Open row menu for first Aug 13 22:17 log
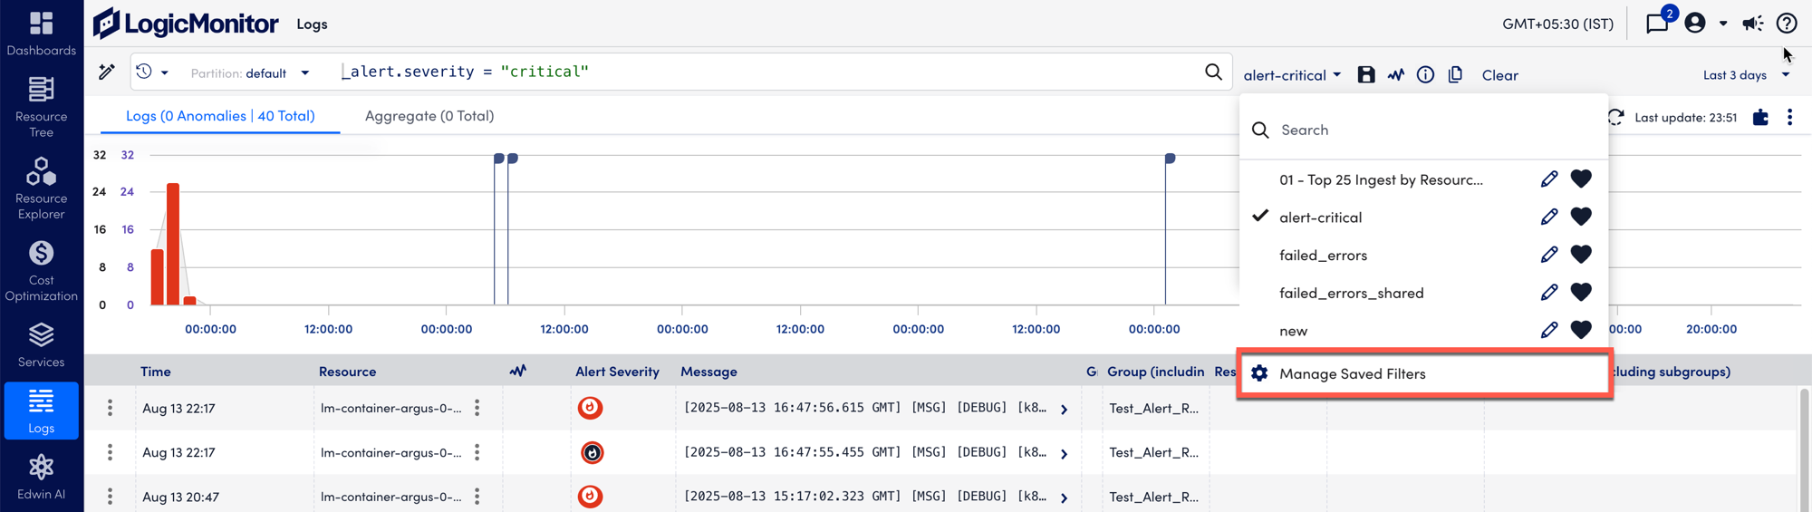The width and height of the screenshot is (1812, 512). click(x=111, y=408)
